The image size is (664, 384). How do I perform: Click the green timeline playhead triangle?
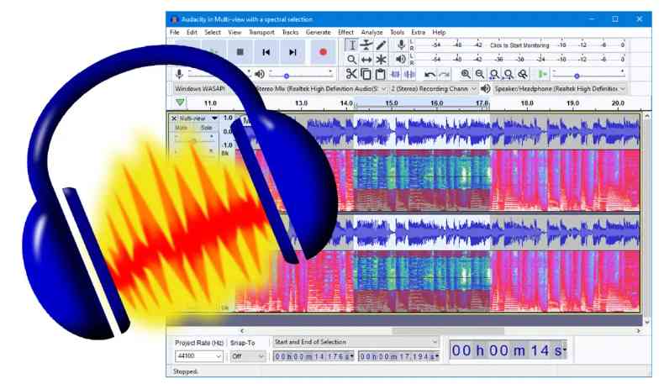180,102
